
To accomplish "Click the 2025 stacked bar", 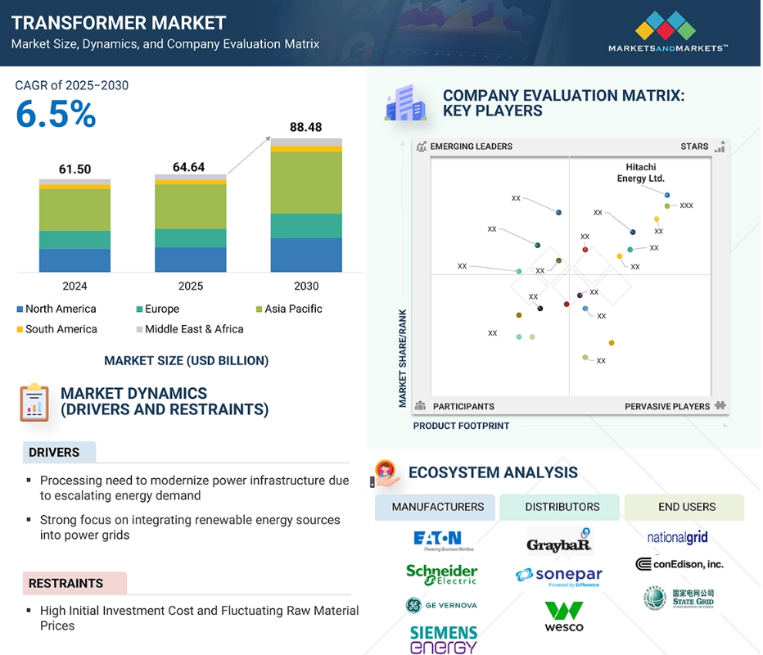I will tap(191, 223).
